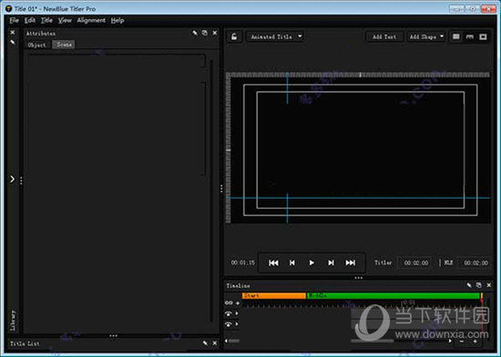
Task: Open the Add Shape dropdown
Action: click(x=426, y=36)
